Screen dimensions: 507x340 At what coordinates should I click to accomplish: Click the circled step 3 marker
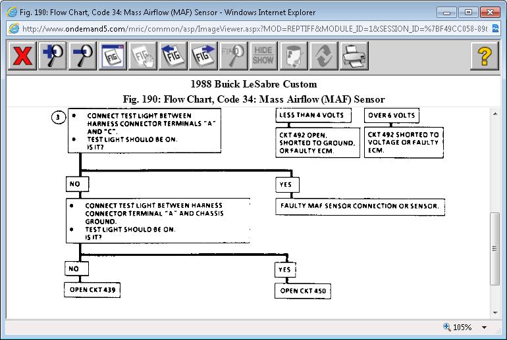59,117
